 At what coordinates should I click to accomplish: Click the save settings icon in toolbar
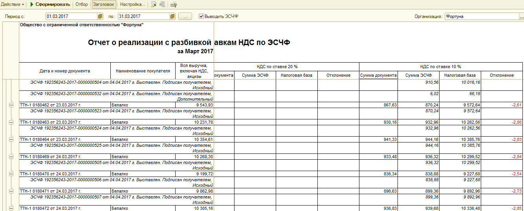153,5
